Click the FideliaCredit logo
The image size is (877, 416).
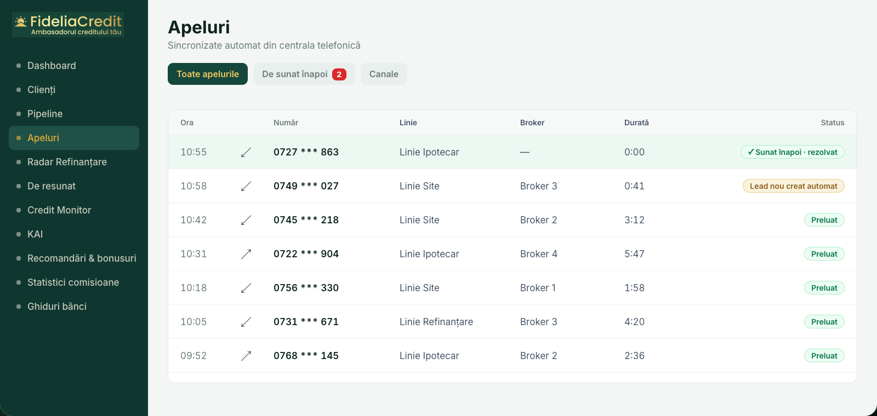point(68,25)
